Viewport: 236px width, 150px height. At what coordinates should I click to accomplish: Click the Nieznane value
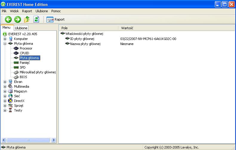pyautogui.click(x=127, y=44)
